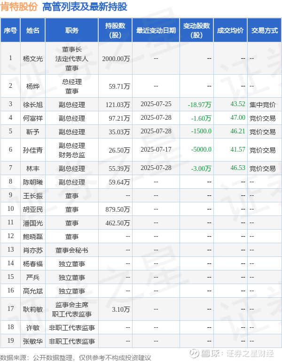
Task: Click the name 潘国光
Action: coord(33,223)
